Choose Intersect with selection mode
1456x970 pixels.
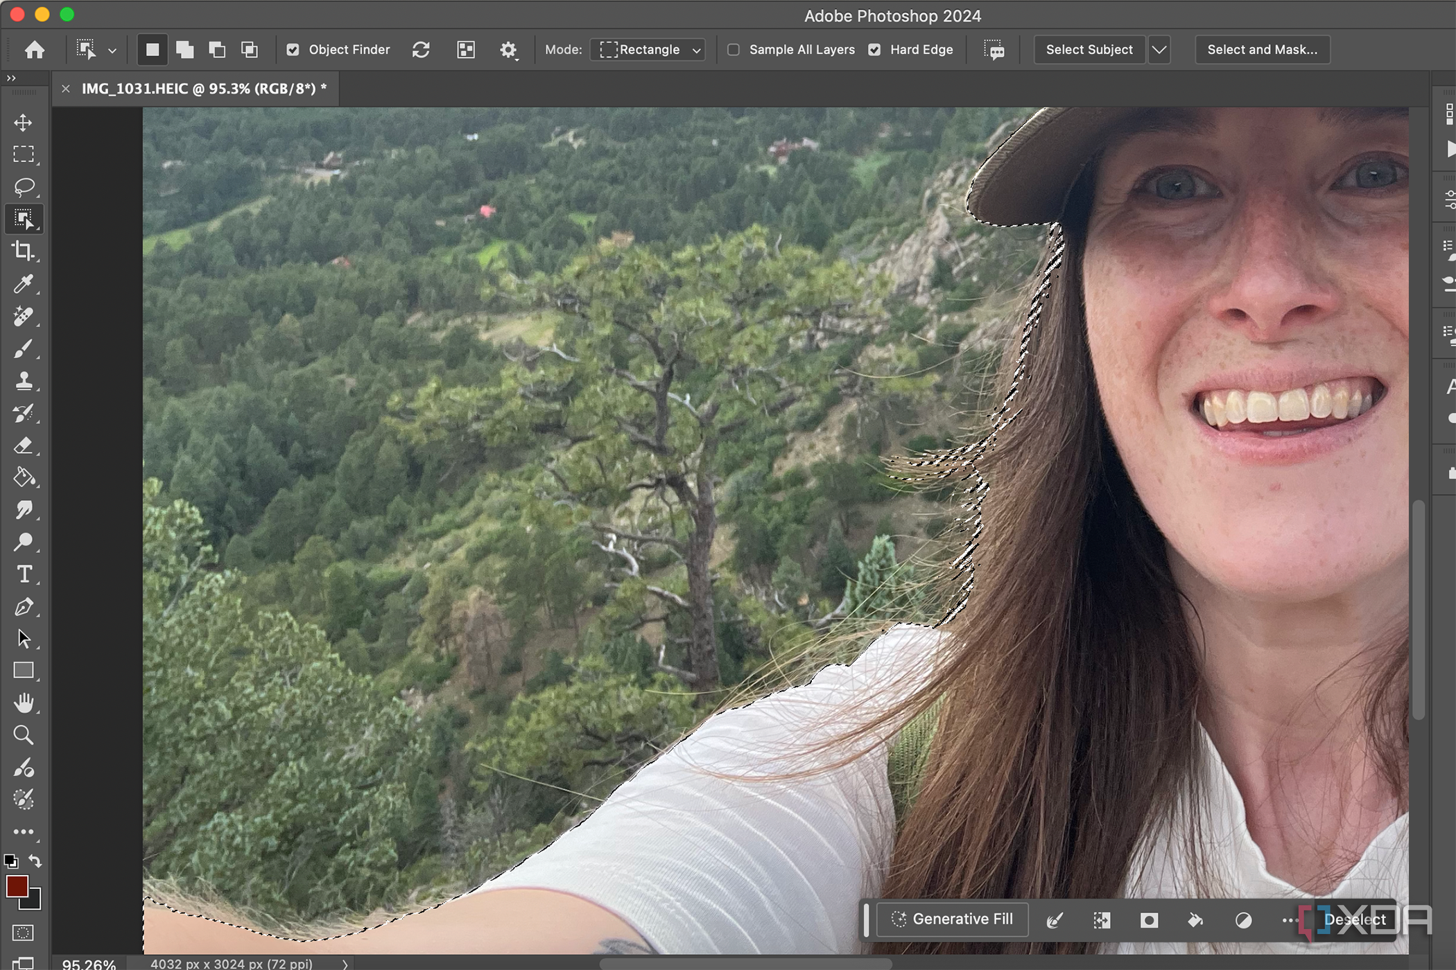250,50
